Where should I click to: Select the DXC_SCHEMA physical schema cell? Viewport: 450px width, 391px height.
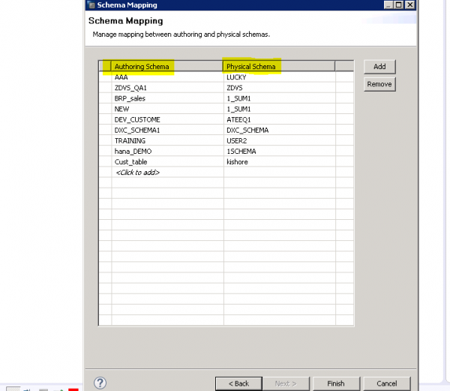pos(280,131)
